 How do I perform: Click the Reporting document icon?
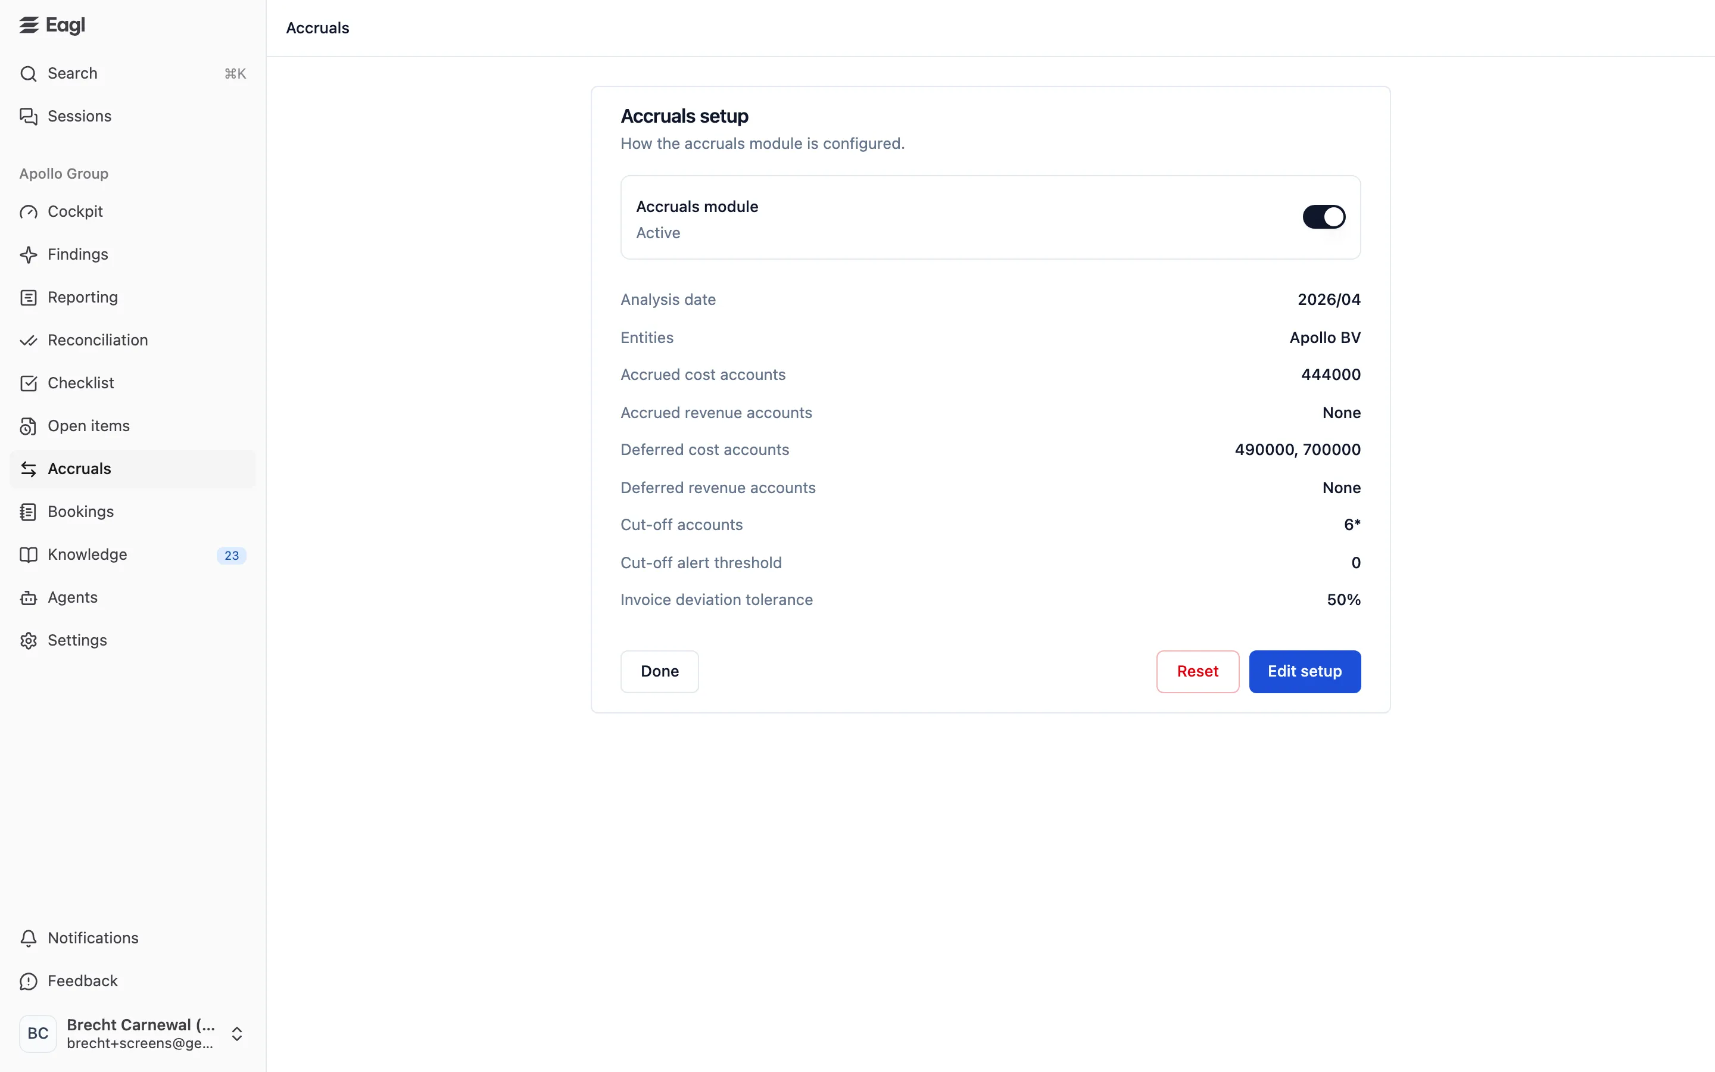(x=29, y=298)
